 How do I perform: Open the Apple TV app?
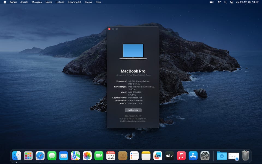pyautogui.click(x=169, y=156)
